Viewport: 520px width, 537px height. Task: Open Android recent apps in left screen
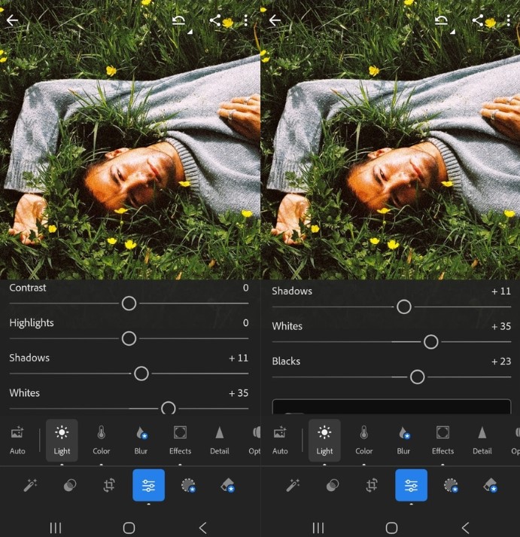point(56,528)
